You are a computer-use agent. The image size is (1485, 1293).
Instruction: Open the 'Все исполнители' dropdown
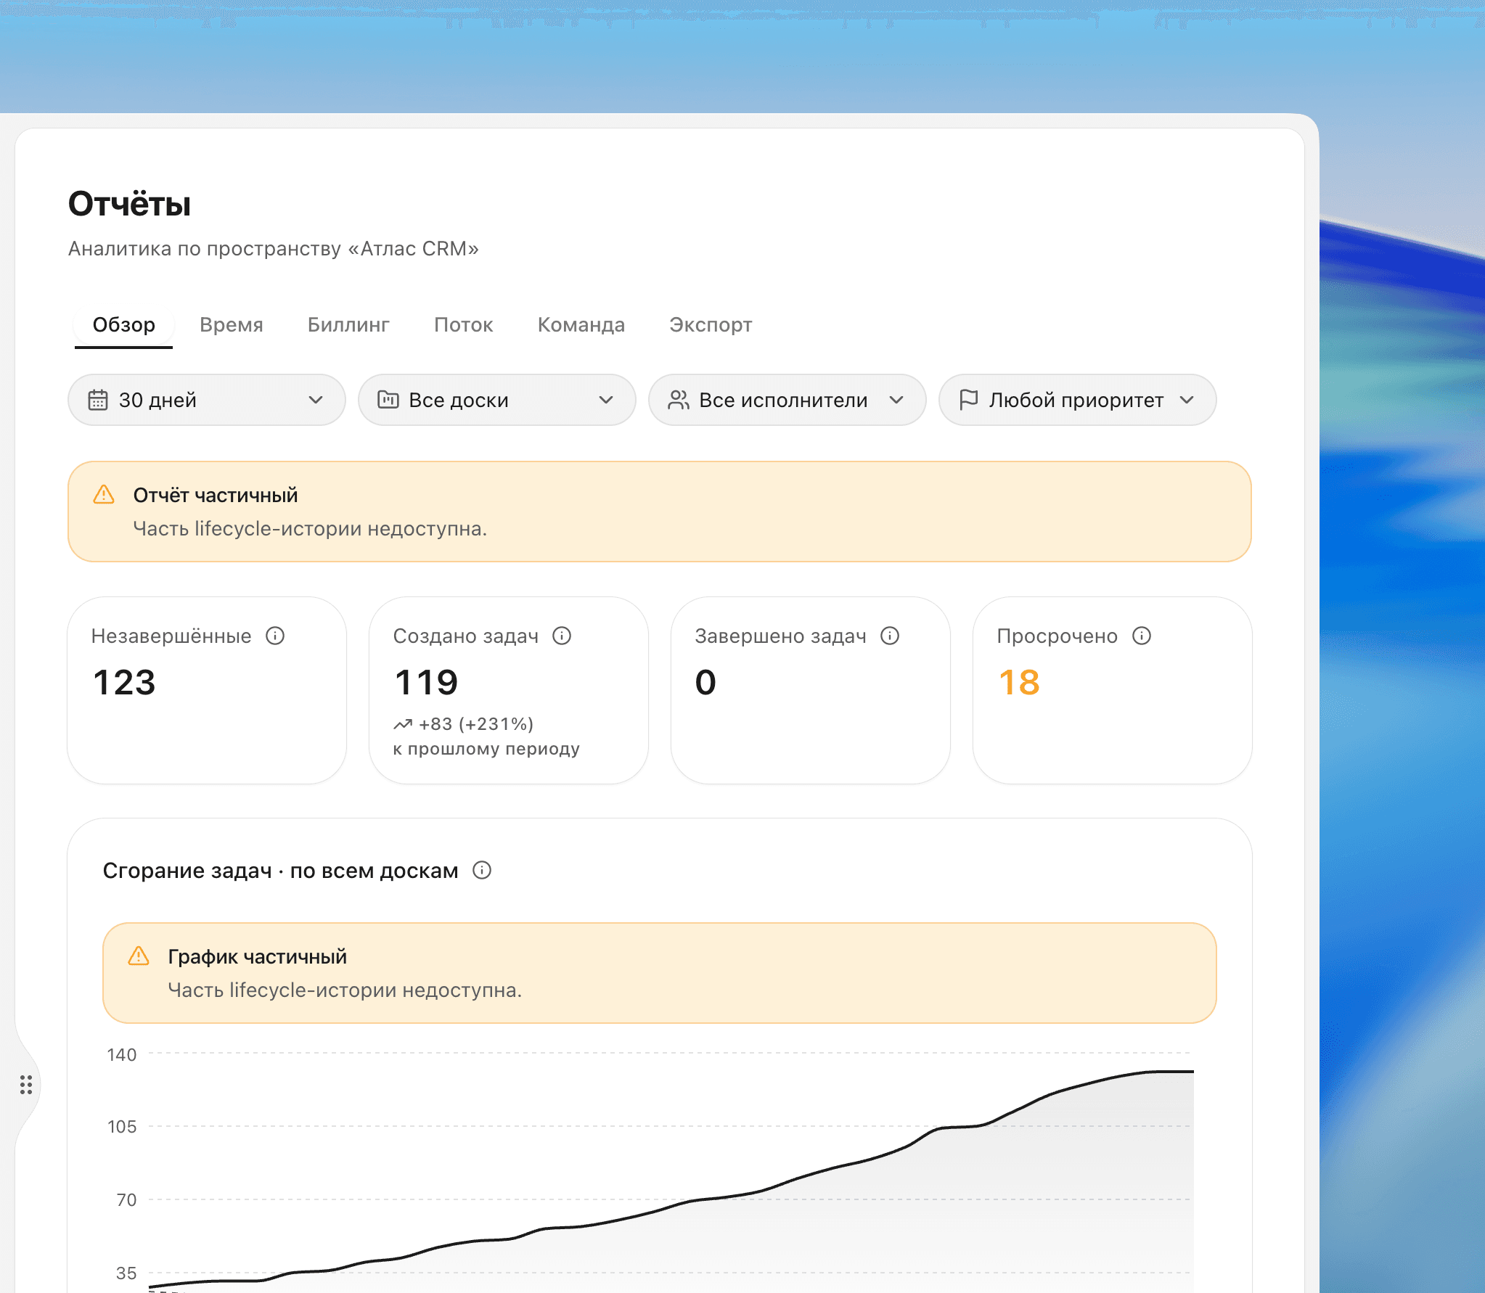[787, 400]
